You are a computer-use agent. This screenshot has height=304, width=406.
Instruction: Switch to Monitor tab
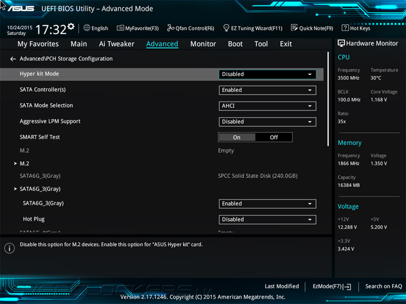(203, 44)
